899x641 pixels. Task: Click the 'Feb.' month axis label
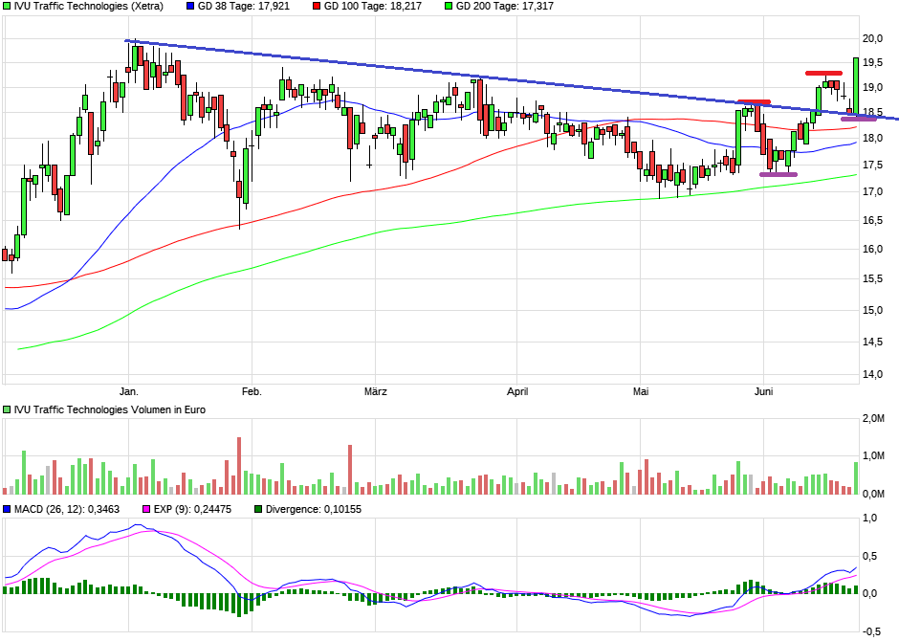(x=252, y=391)
